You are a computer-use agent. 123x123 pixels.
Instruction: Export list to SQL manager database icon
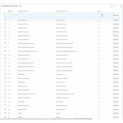click(121, 6)
